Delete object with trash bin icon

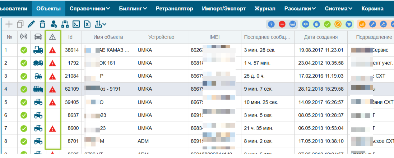point(42,24)
